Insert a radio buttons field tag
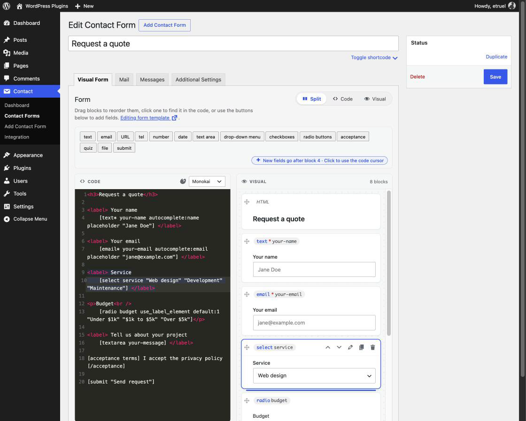The image size is (526, 421). [317, 137]
